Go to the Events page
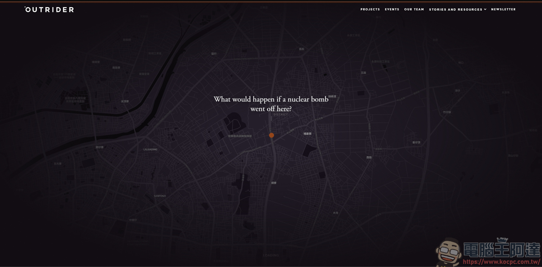542x267 pixels. tap(392, 9)
